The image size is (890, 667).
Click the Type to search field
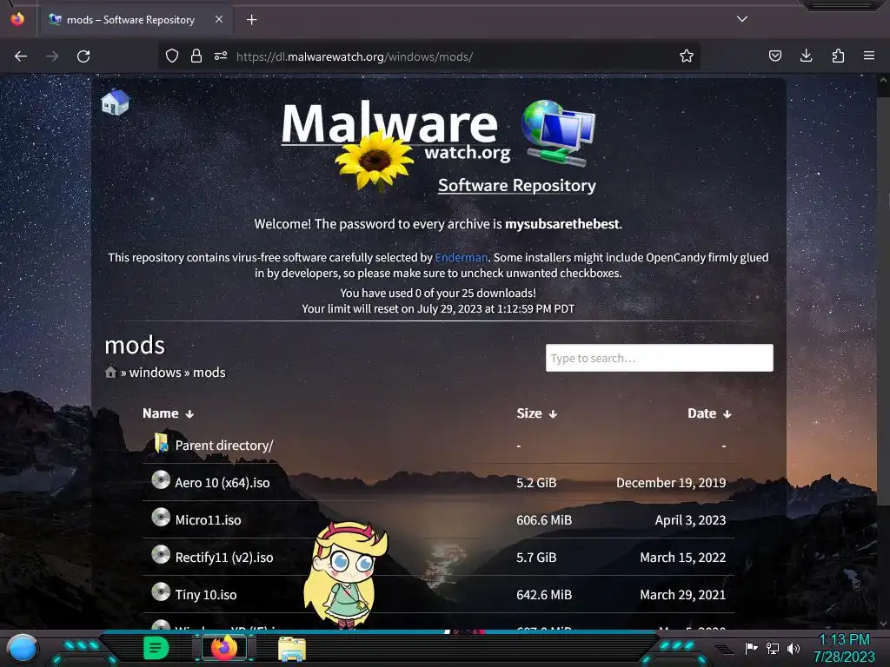point(659,358)
